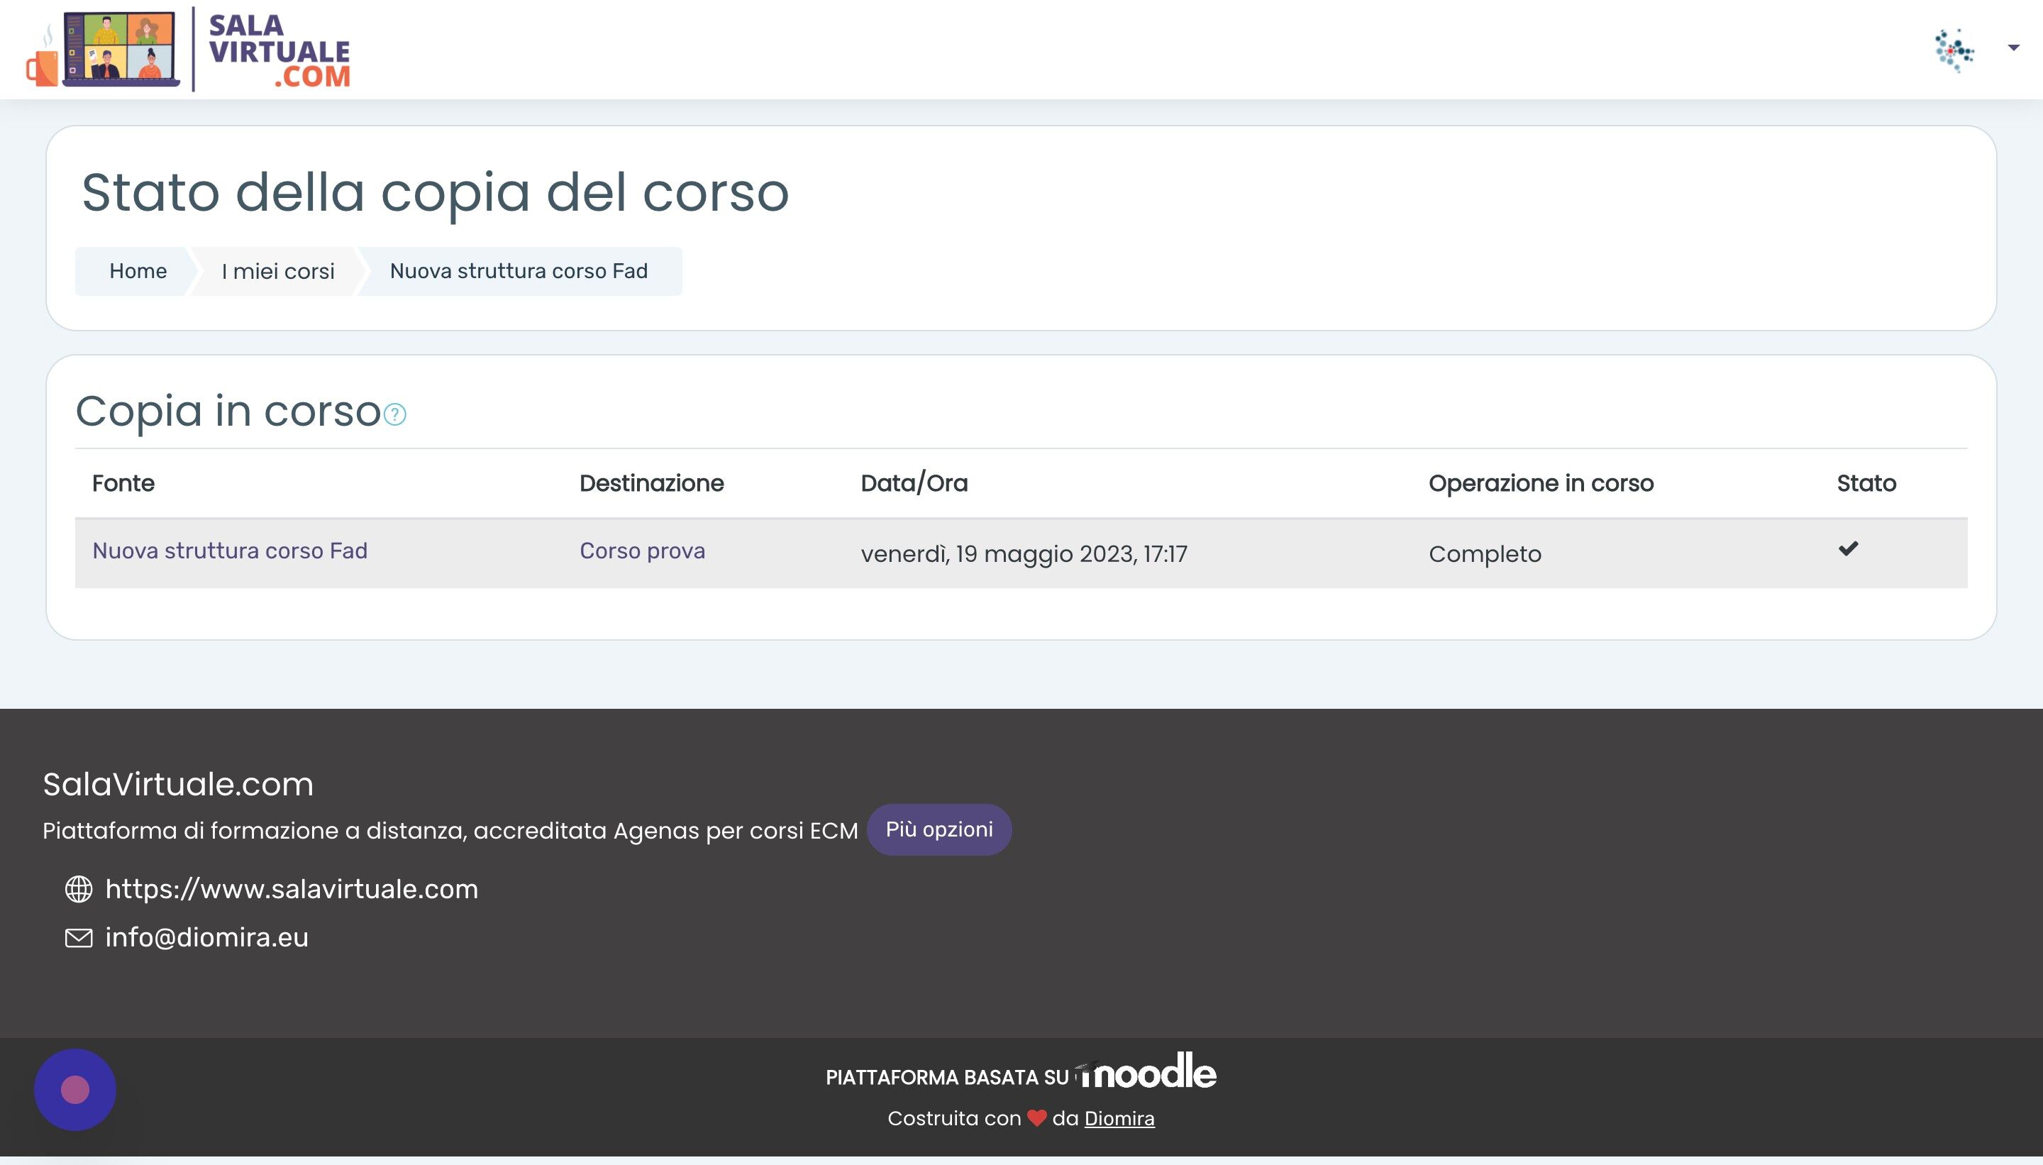Click the purple floating button bottom left

75,1089
